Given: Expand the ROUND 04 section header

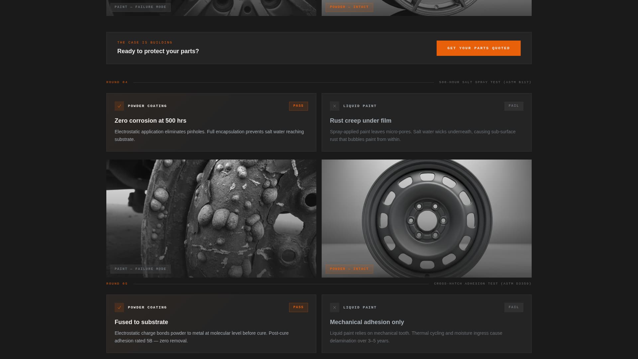Looking at the screenshot, I should point(117,82).
